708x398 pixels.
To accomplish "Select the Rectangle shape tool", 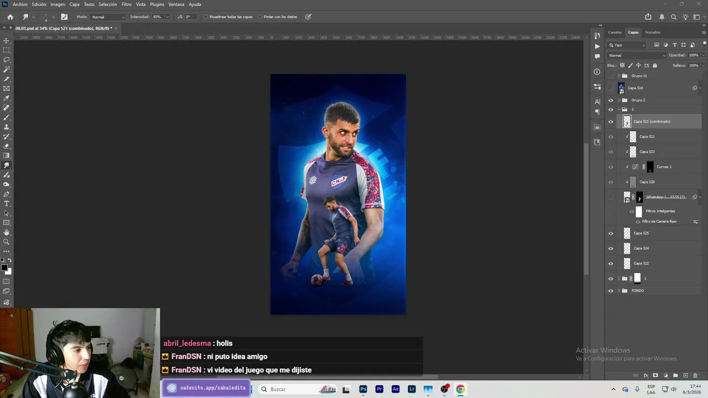I will click(x=7, y=223).
